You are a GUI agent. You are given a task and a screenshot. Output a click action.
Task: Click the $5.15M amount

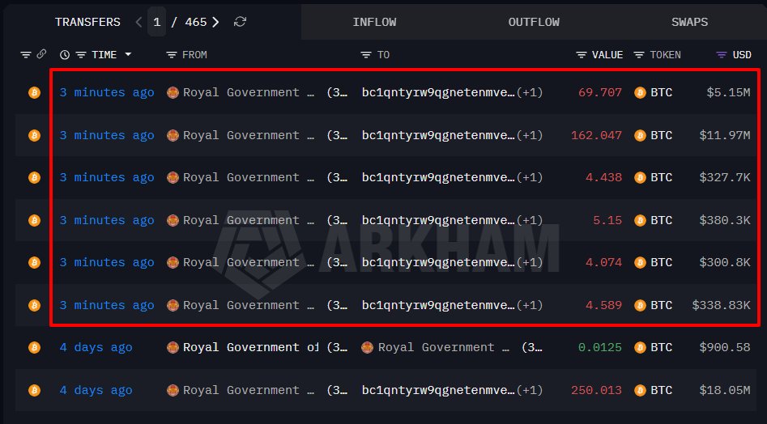(x=728, y=92)
